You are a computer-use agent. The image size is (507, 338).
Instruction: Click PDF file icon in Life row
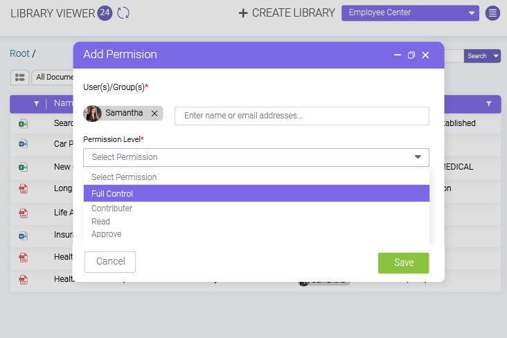coord(24,213)
